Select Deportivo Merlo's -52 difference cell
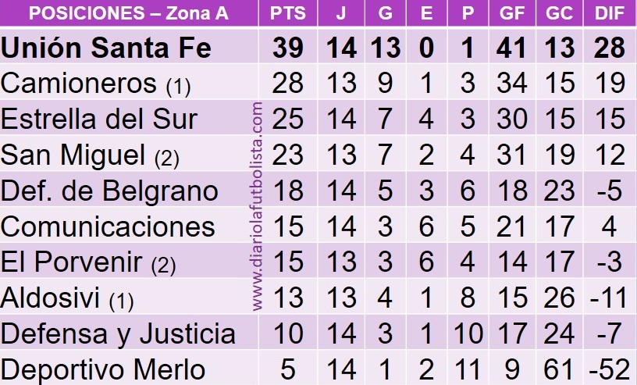The image size is (637, 385). point(609,369)
